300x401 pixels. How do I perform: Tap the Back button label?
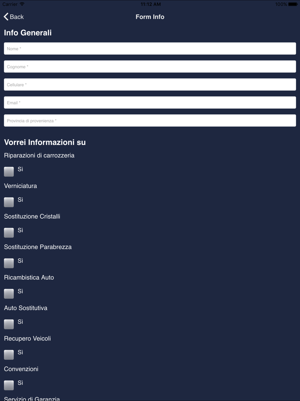tap(17, 17)
